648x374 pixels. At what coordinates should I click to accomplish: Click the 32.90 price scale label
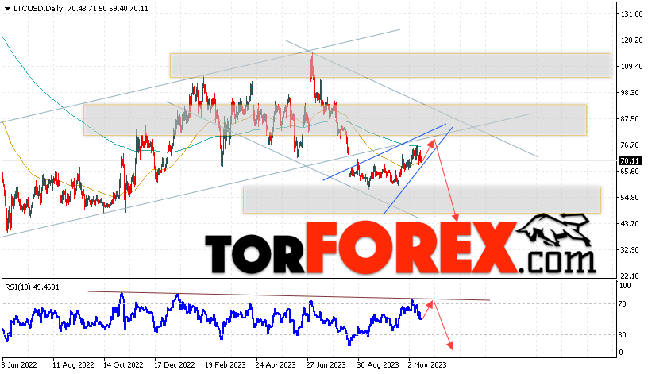631,250
